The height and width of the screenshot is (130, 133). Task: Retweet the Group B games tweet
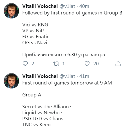(x=56, y=64)
